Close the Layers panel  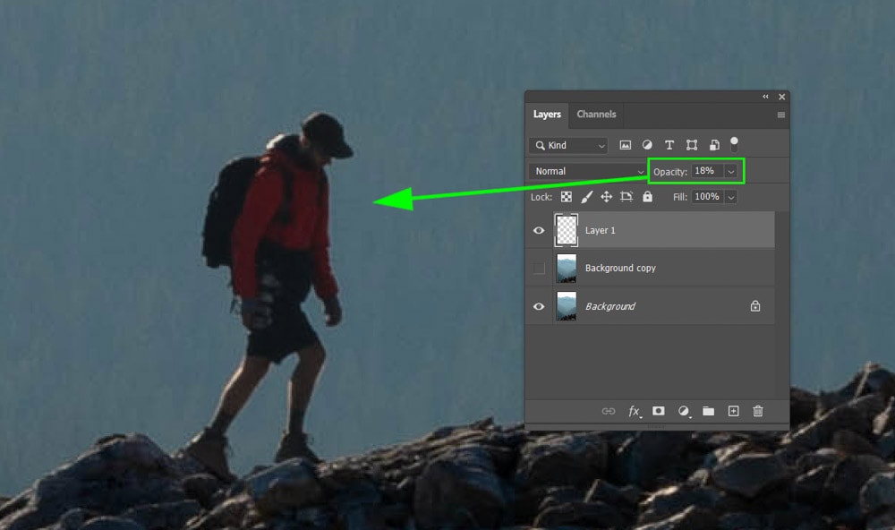click(x=782, y=97)
